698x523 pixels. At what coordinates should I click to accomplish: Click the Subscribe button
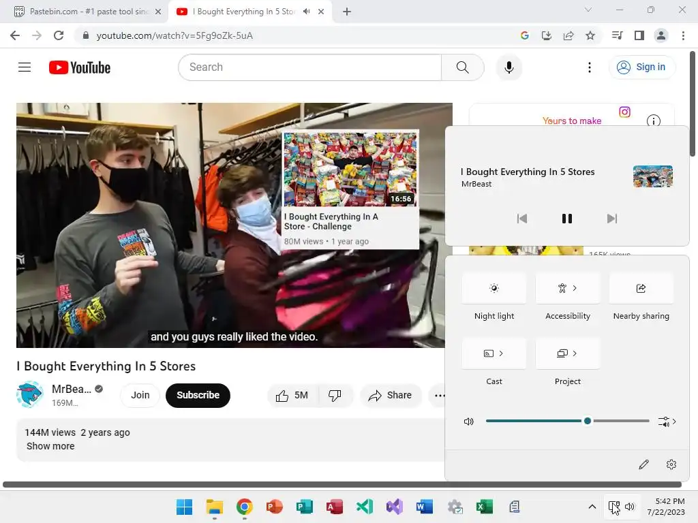click(198, 396)
